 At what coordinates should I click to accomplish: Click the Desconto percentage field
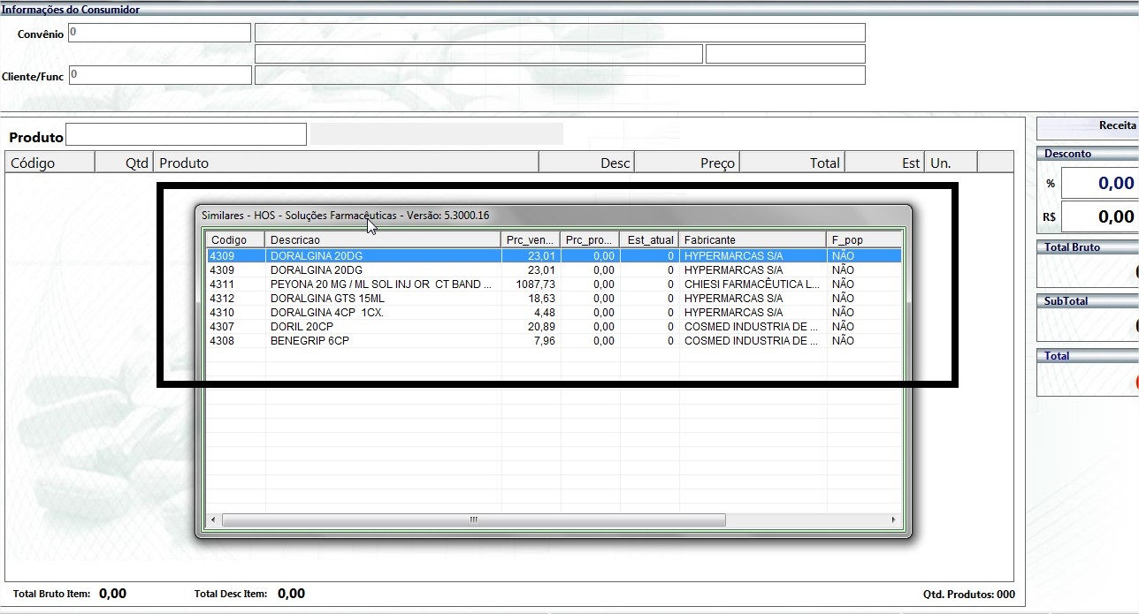(x=1098, y=184)
